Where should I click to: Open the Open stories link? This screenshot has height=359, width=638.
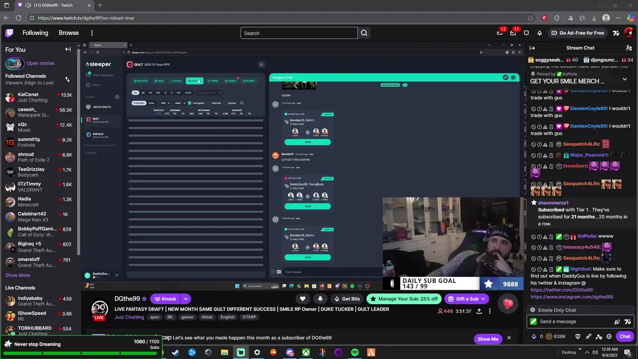[x=40, y=63]
